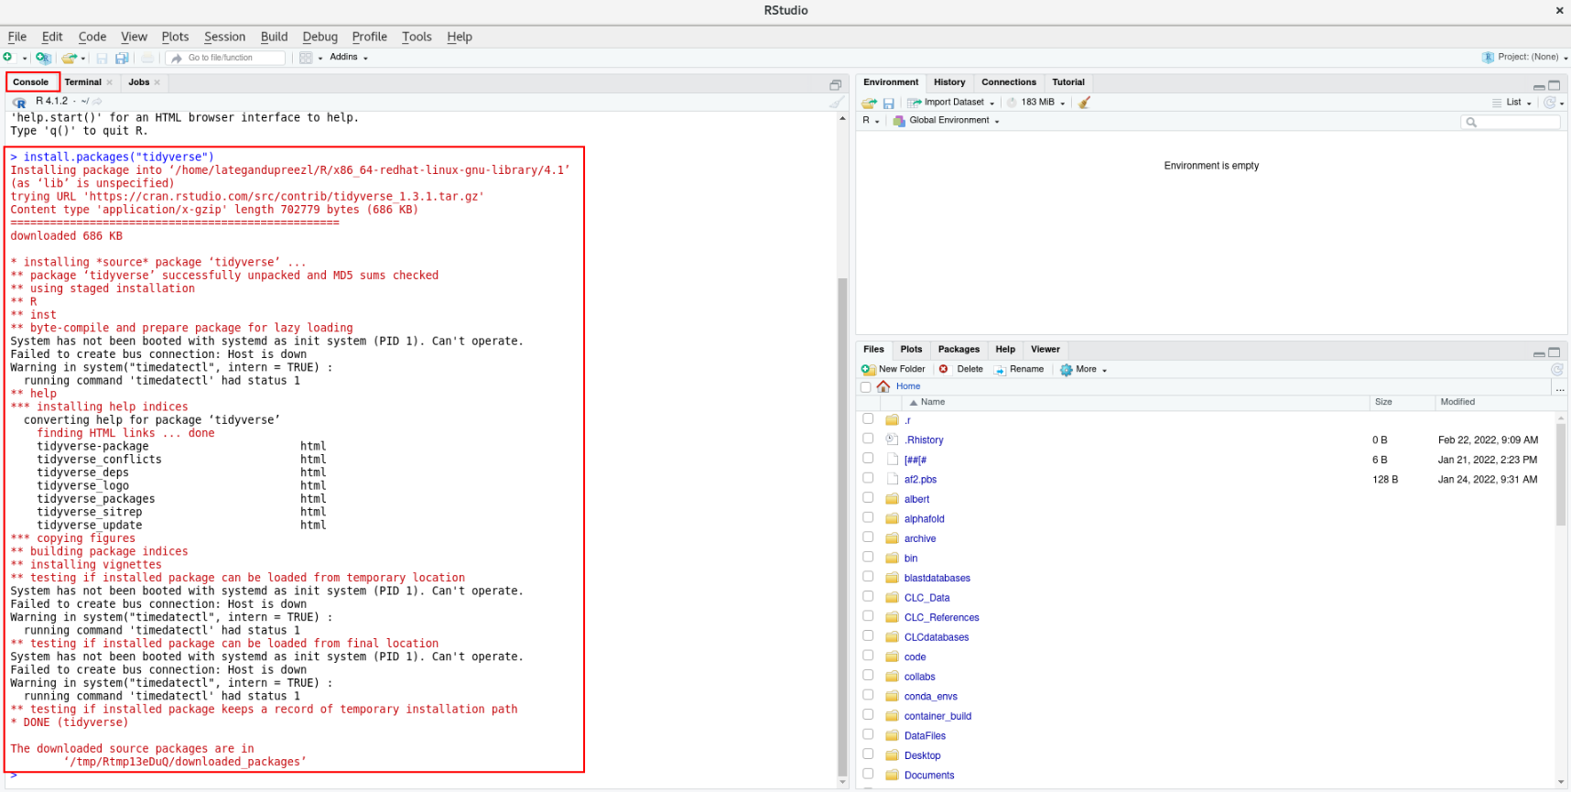Select the alphafold folder checkbox
The height and width of the screenshot is (792, 1571).
point(868,517)
